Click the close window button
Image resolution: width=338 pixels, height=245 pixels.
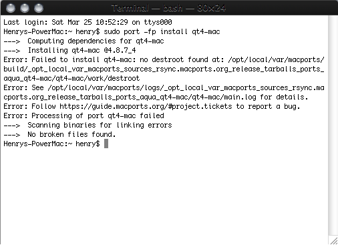coord(11,8)
